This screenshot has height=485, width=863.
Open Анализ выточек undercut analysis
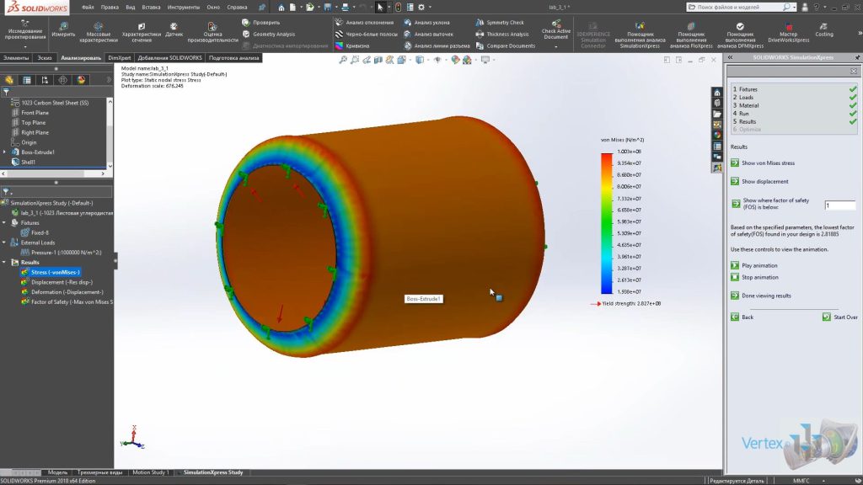pyautogui.click(x=428, y=34)
